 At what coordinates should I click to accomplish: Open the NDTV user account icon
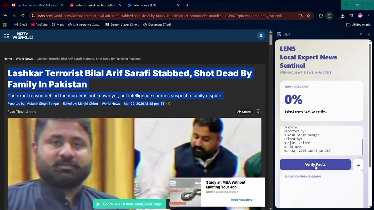click(x=261, y=36)
